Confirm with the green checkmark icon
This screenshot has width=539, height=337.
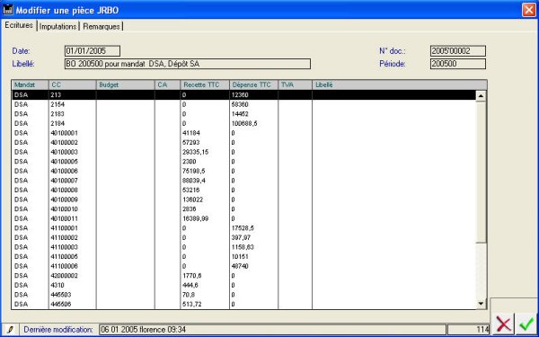[526, 324]
